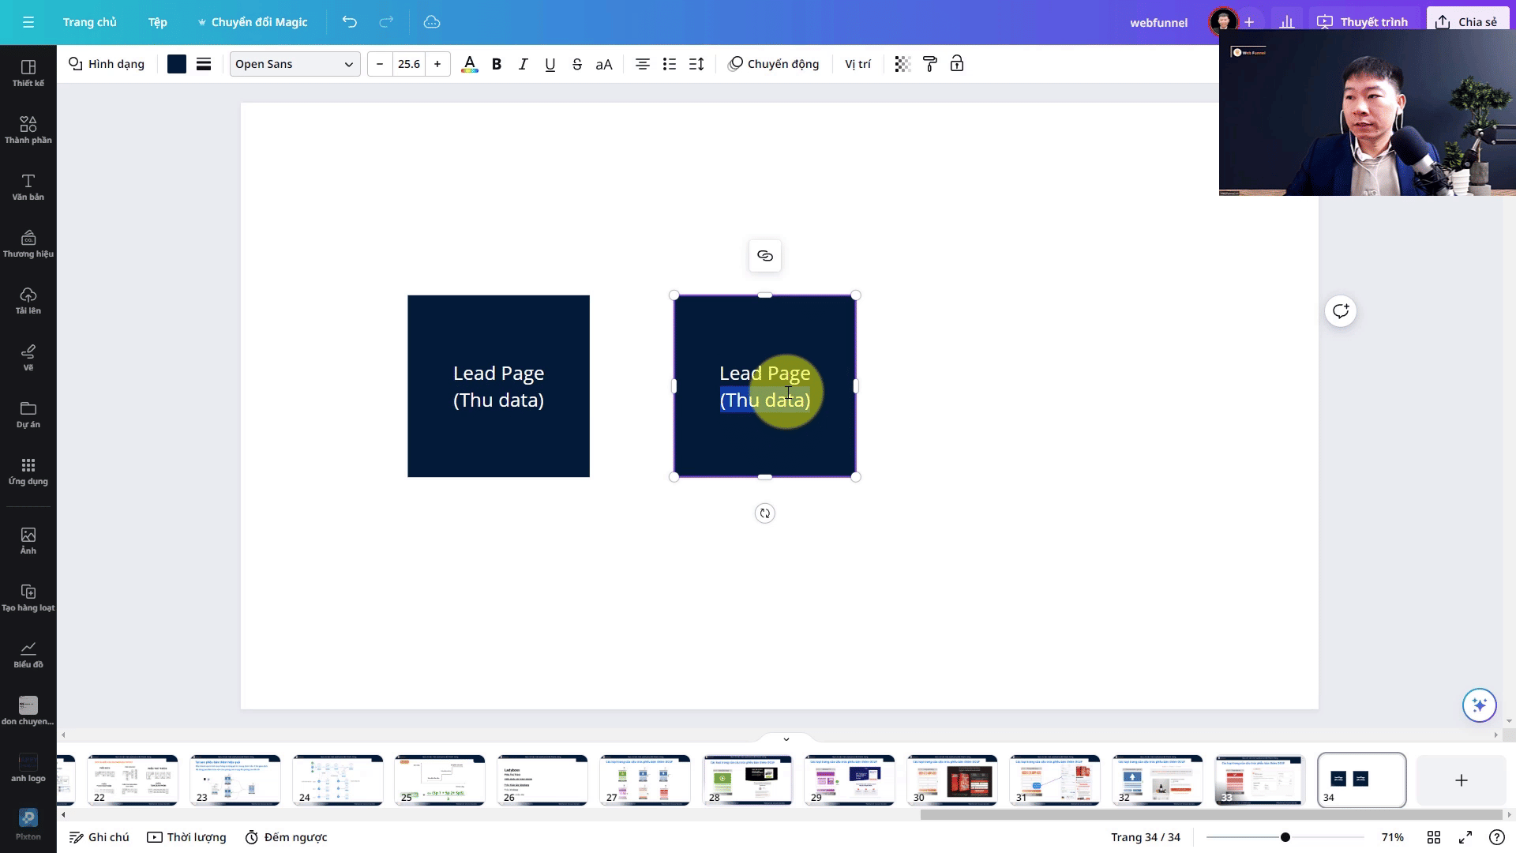Screen dimensions: 1516x853
Task: Open the 71% zoom level
Action: coord(1393,837)
